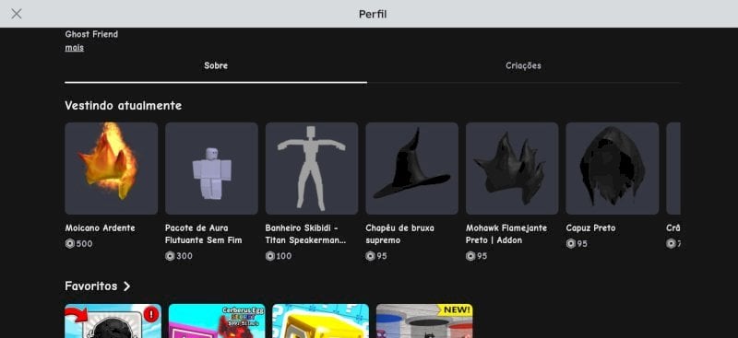This screenshot has width=738, height=338.
Task: Click the Moicano Ardente item name
Action: (x=100, y=228)
